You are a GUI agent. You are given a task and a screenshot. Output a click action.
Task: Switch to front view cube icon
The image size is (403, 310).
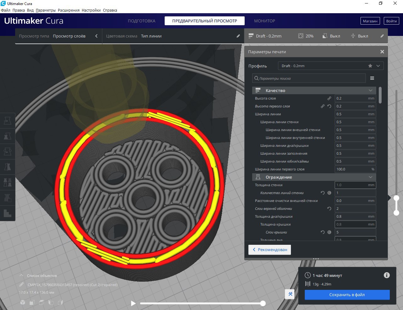click(x=32, y=302)
